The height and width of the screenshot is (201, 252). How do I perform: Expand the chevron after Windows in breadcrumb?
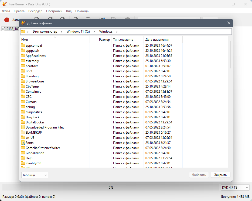point(117,32)
